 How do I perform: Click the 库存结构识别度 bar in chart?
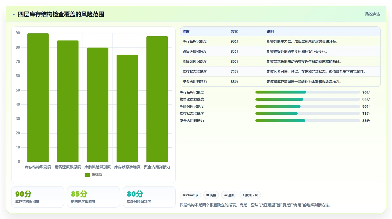click(x=38, y=98)
